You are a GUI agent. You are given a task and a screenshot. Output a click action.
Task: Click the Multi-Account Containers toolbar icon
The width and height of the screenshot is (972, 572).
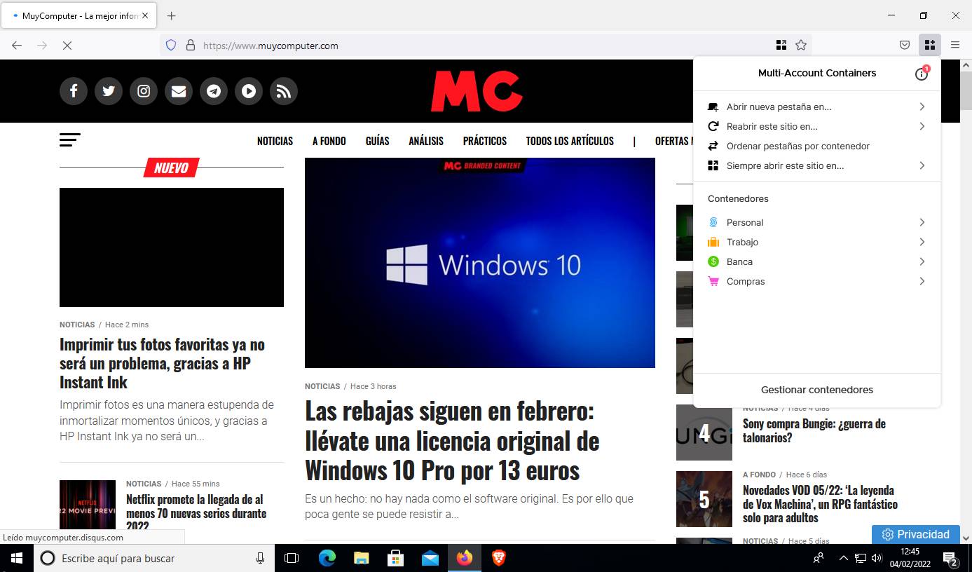pyautogui.click(x=929, y=45)
